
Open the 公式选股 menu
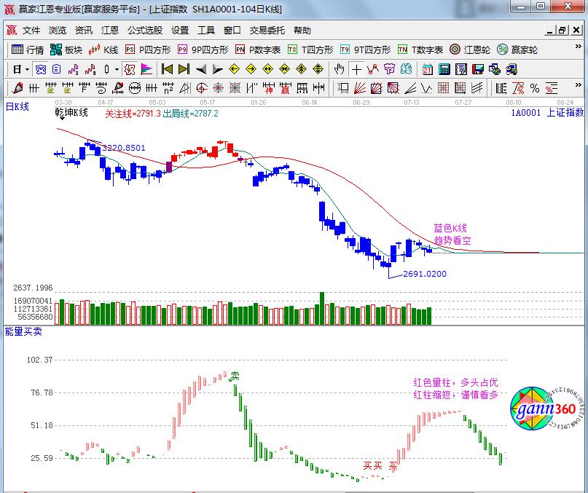145,31
